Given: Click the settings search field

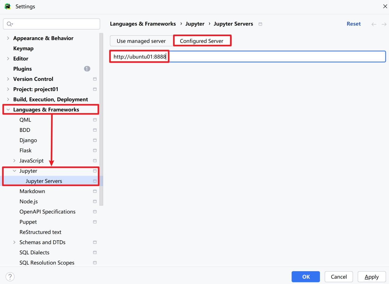Looking at the screenshot, I should (51, 24).
